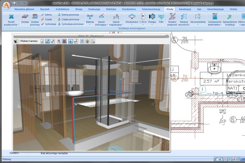Viewport: 245px width, 163px height.
Task: Click the Cyrkulacja-pionowa button
Action: (x=71, y=24)
